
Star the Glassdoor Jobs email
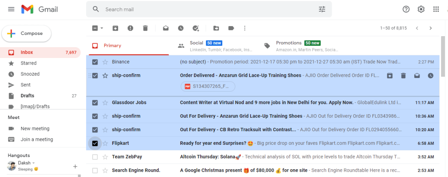(105, 102)
